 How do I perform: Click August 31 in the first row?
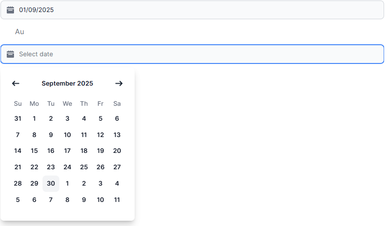18,118
